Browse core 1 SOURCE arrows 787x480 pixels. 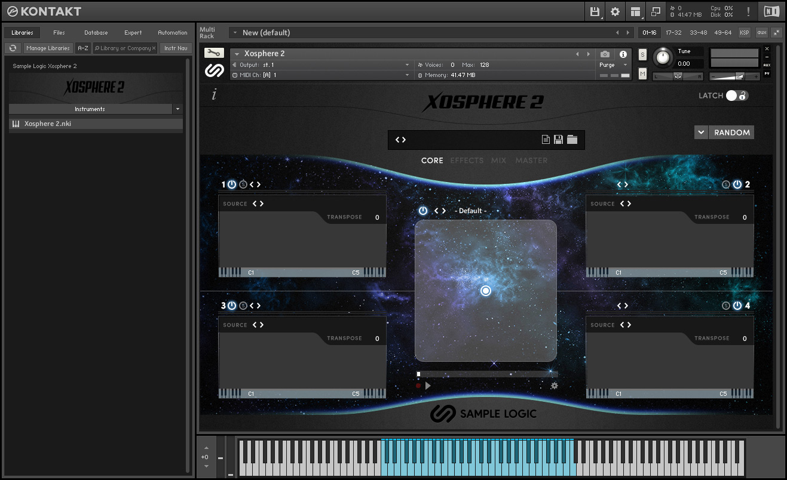pyautogui.click(x=258, y=204)
